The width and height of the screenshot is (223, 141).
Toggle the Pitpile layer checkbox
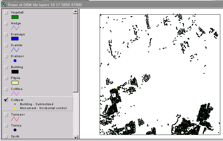point(6,78)
